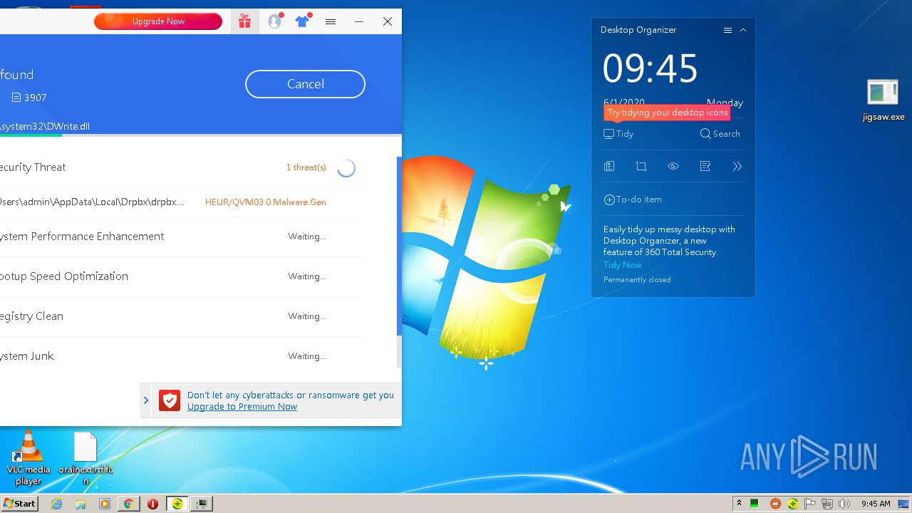Expand the promo banner arrow chevron
Image resolution: width=912 pixels, height=513 pixels.
146,400
